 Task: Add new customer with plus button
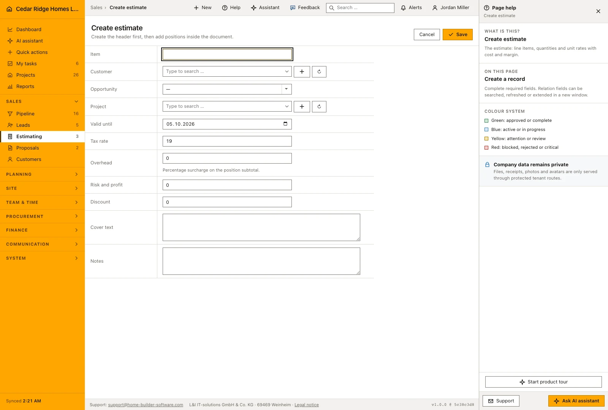pyautogui.click(x=302, y=72)
